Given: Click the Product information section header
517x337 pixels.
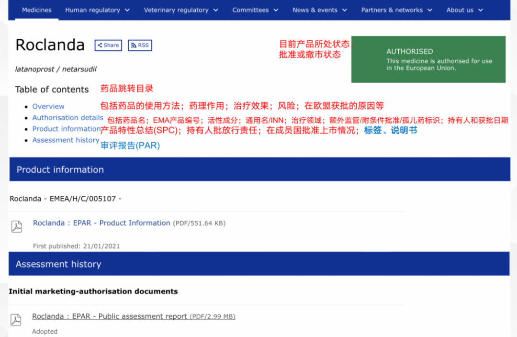Looking at the screenshot, I should [x=260, y=169].
